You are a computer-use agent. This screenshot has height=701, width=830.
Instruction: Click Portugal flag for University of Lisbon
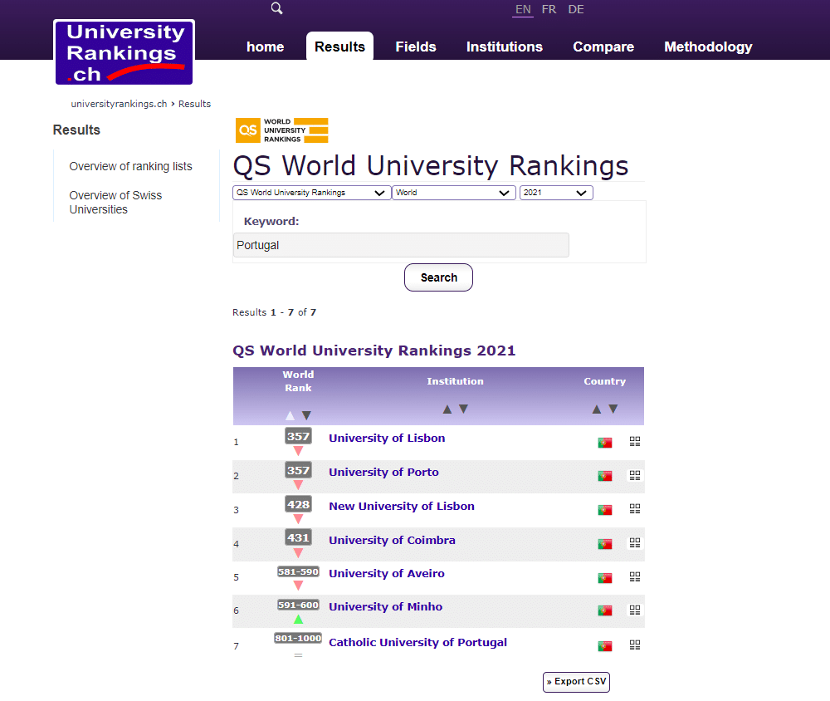[x=605, y=443]
